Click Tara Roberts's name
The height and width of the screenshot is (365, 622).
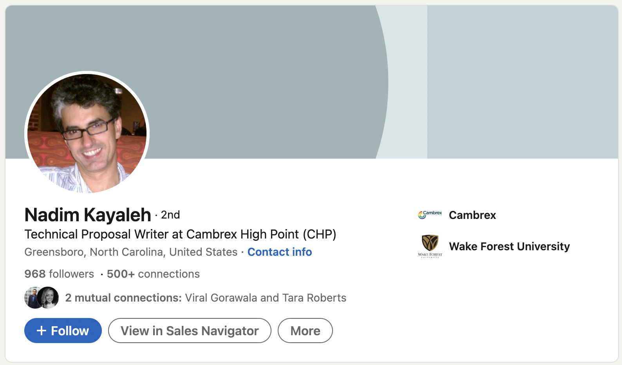point(313,298)
